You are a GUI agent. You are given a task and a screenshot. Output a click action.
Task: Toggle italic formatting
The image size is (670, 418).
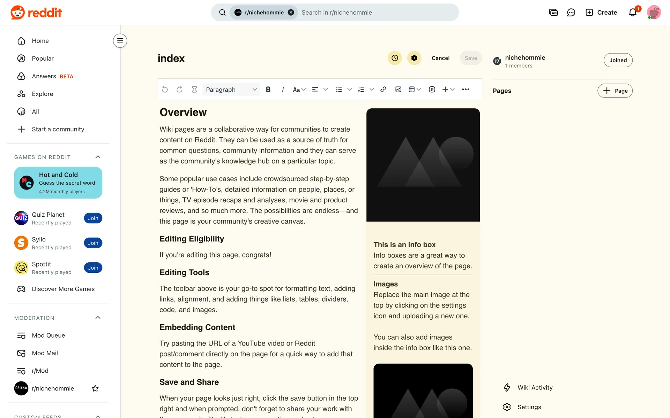pyautogui.click(x=283, y=90)
